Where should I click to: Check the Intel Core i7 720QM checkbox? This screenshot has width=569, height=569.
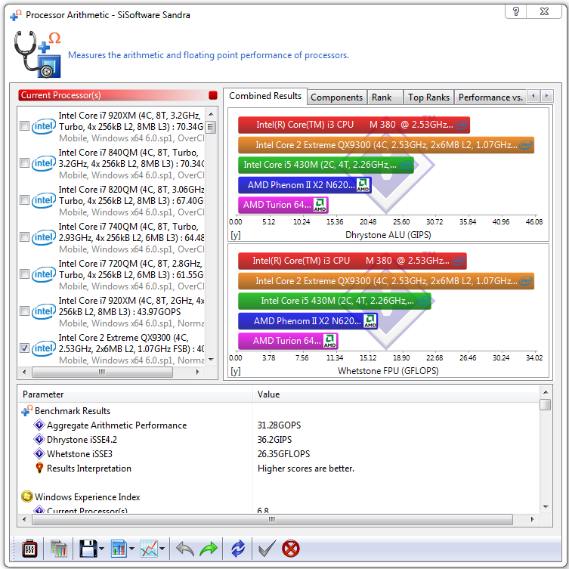[24, 274]
